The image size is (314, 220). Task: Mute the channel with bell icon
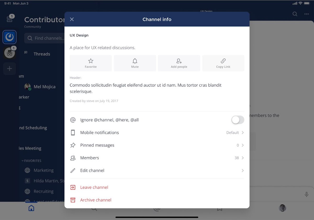point(135,61)
